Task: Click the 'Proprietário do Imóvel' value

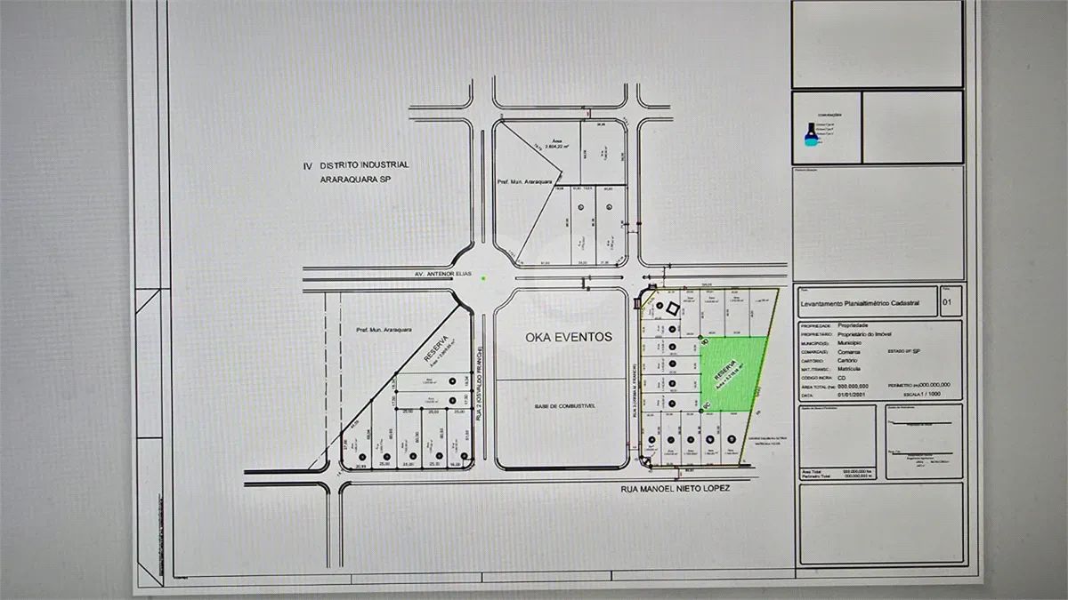Action: [864, 334]
